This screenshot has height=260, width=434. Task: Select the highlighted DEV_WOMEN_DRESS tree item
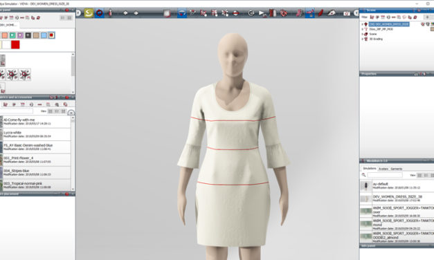389,24
